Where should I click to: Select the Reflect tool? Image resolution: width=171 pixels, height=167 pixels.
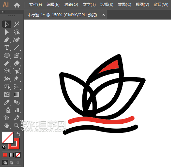point(7,71)
